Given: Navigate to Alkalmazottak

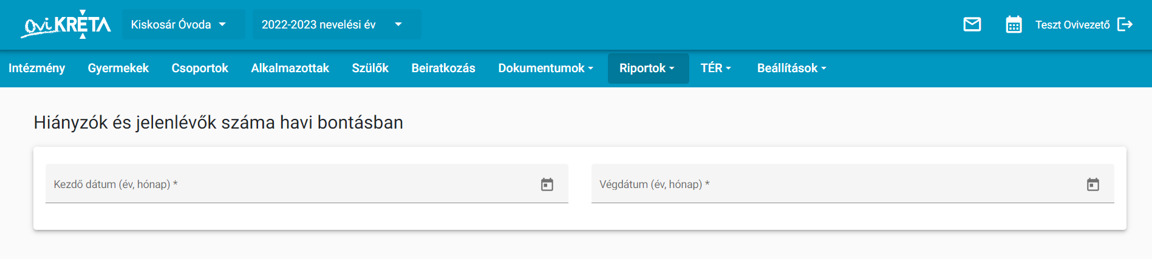Looking at the screenshot, I should (x=290, y=69).
